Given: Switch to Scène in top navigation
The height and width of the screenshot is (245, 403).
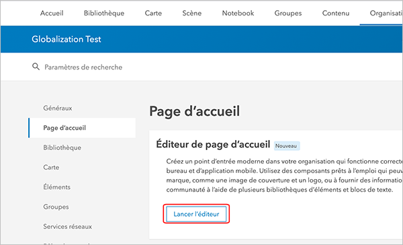Looking at the screenshot, I should (191, 13).
